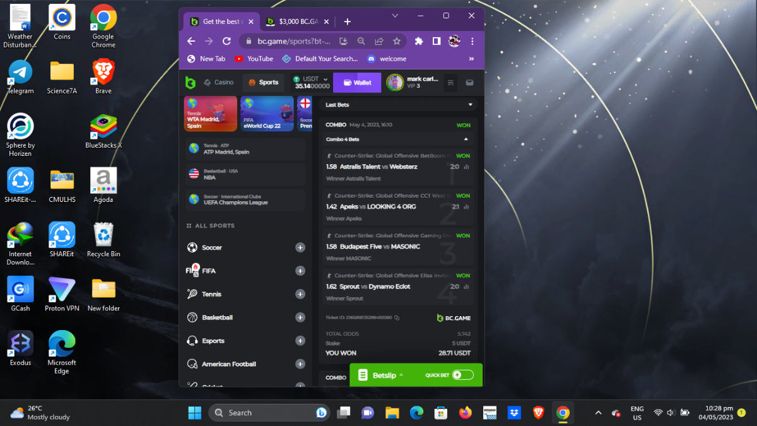View stats icon for Sprout match
Viewport: 757px width, 426px height.
pos(466,287)
